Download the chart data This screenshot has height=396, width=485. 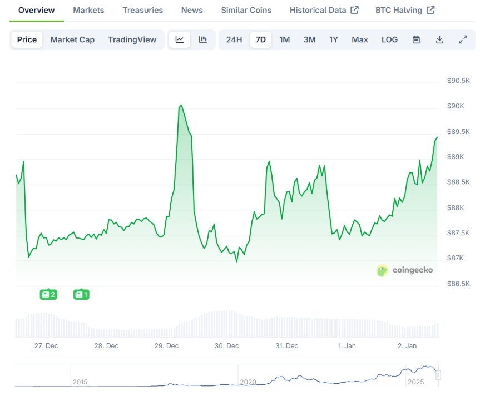(x=439, y=39)
